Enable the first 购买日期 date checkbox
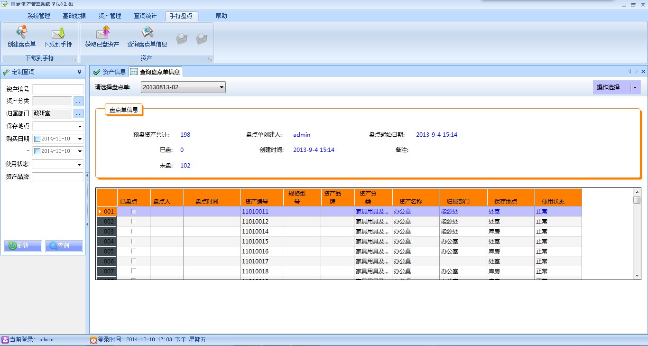Screen dimensions: 648x346 point(37,139)
